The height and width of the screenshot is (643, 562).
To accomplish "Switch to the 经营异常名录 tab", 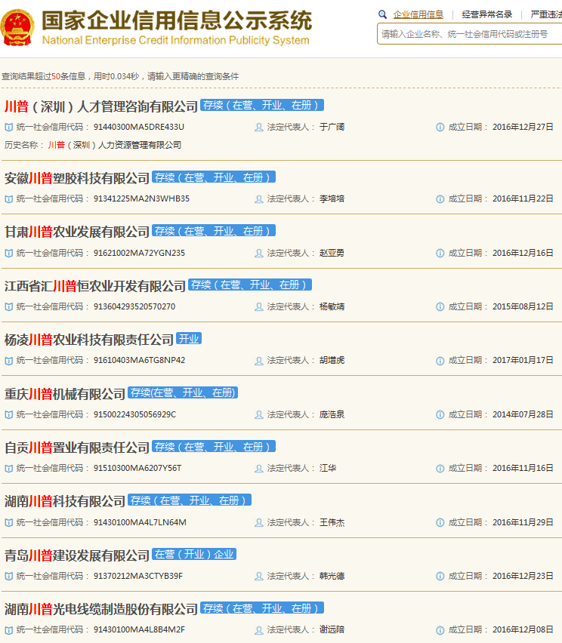I will [x=487, y=14].
